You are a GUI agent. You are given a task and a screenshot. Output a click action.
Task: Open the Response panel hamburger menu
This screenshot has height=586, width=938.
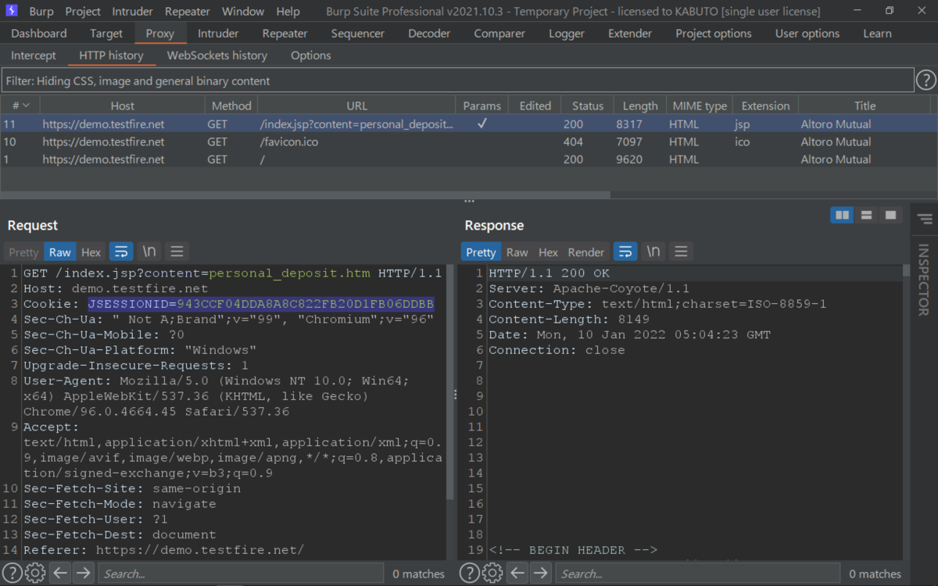(681, 252)
